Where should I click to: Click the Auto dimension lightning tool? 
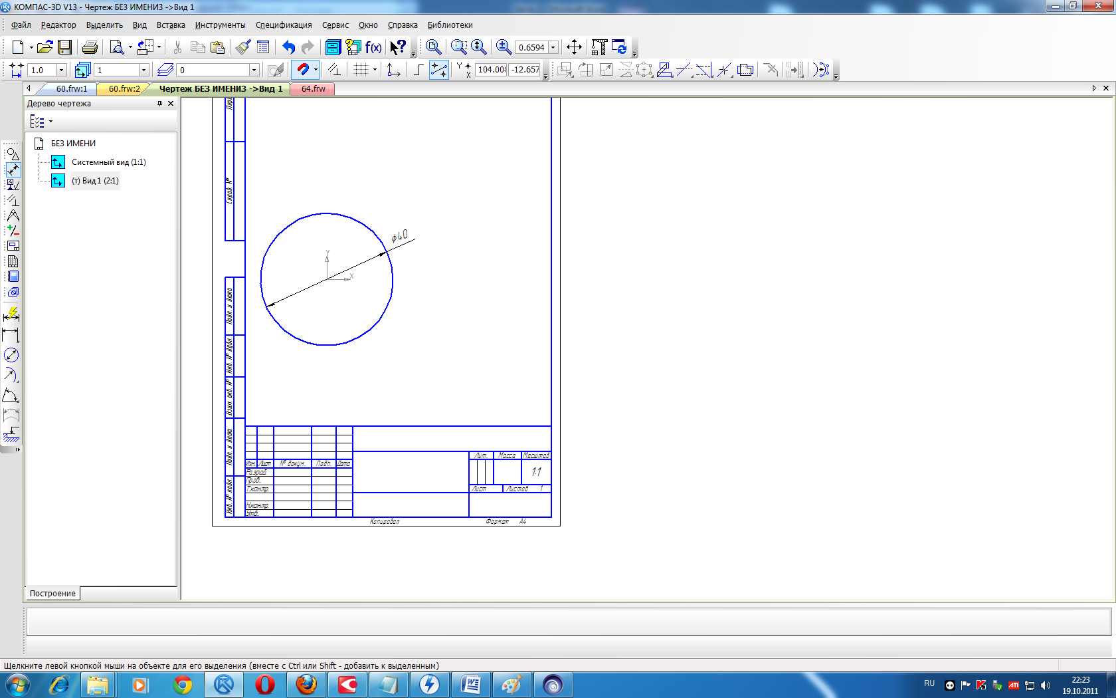pos(11,314)
